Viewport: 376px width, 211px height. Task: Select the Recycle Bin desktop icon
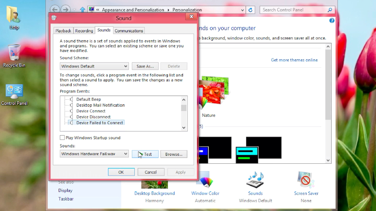pyautogui.click(x=14, y=52)
